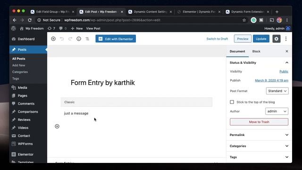Click the Update button
The image size is (302, 170).
261,39
